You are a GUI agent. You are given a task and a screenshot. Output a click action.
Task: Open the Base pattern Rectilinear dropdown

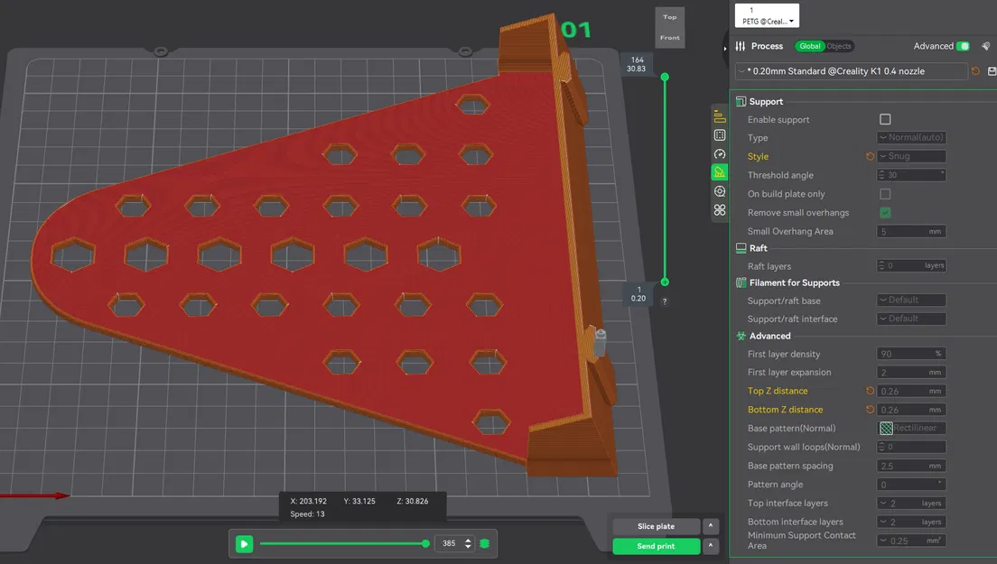[x=911, y=428]
